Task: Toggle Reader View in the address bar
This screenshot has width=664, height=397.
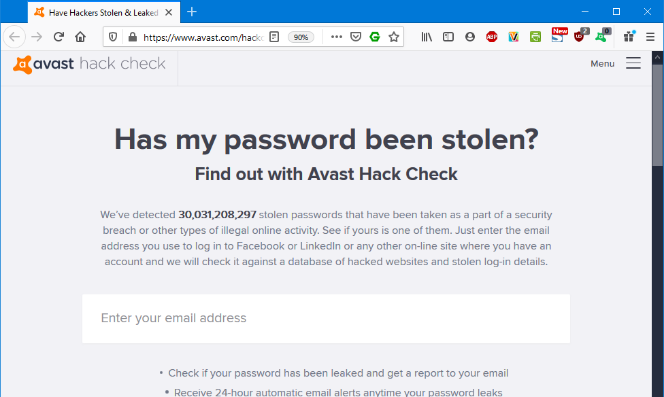Action: pyautogui.click(x=274, y=37)
